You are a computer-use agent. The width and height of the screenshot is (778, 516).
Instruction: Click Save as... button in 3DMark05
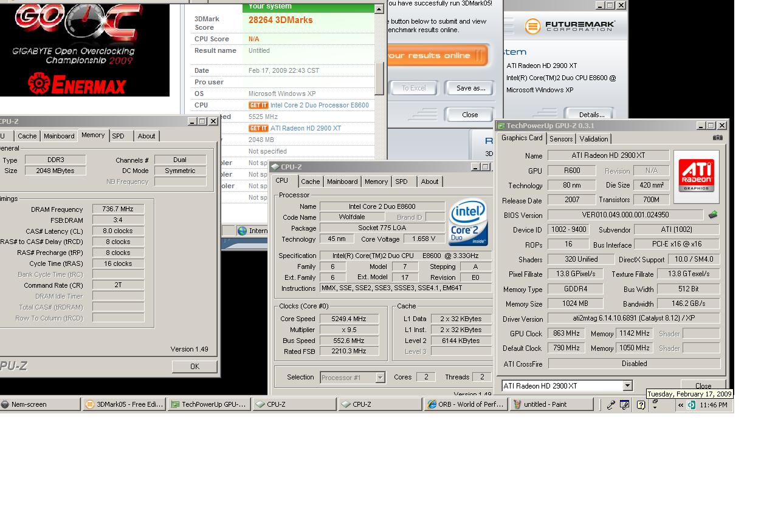point(471,88)
